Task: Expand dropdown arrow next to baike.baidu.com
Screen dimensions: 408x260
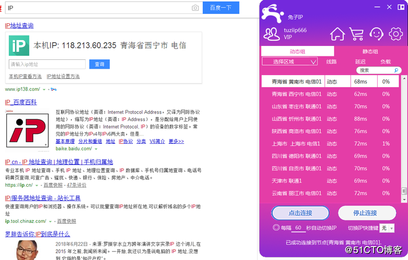Action: point(96,149)
